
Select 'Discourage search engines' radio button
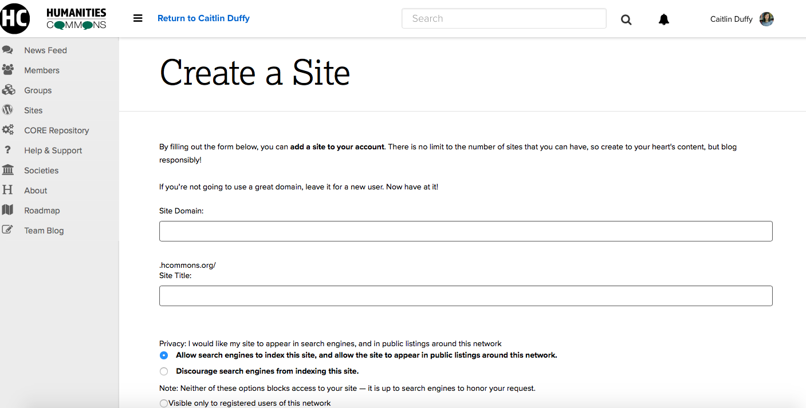click(x=164, y=371)
